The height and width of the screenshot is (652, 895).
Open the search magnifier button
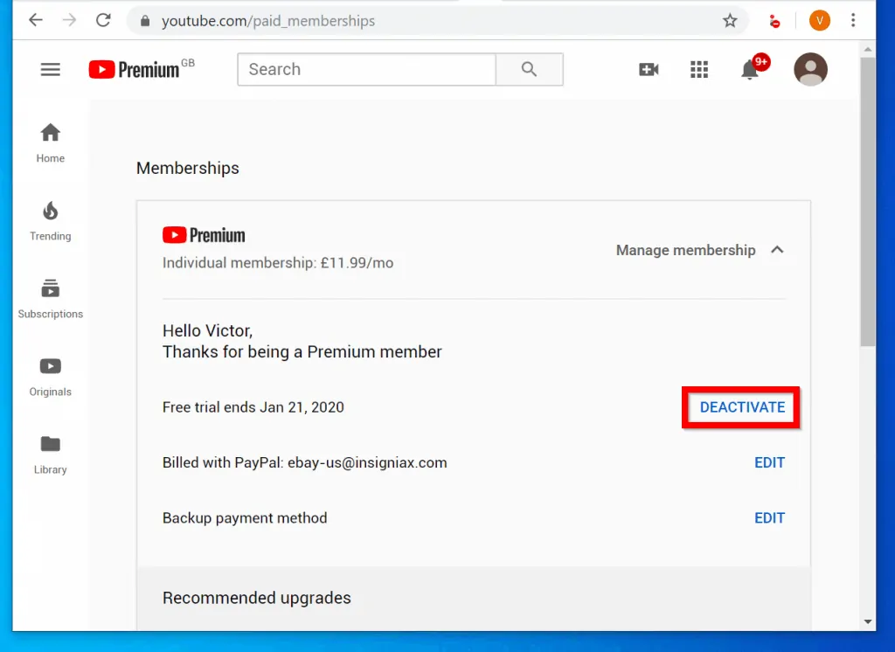[x=529, y=69]
